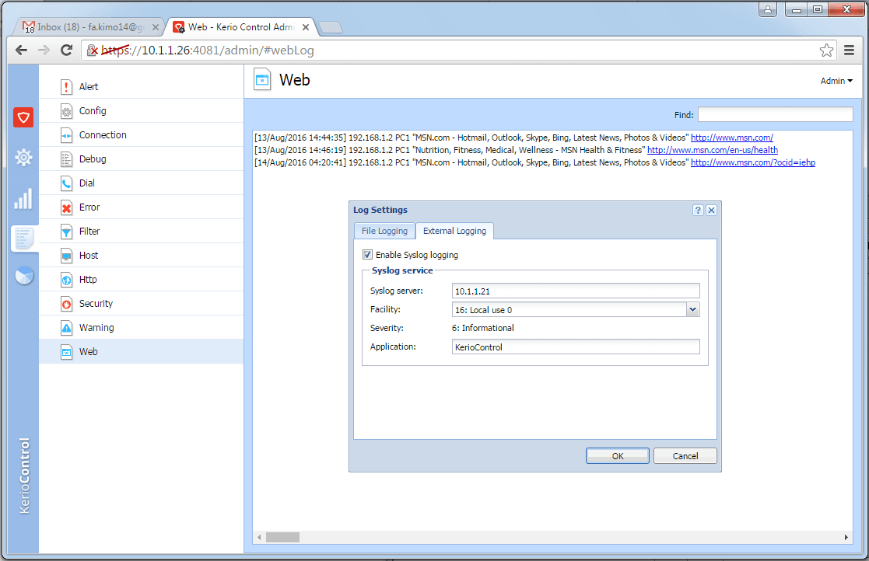Screen dimensions: 869x561
Task: Bookmark this page with the star icon
Action: coord(826,51)
